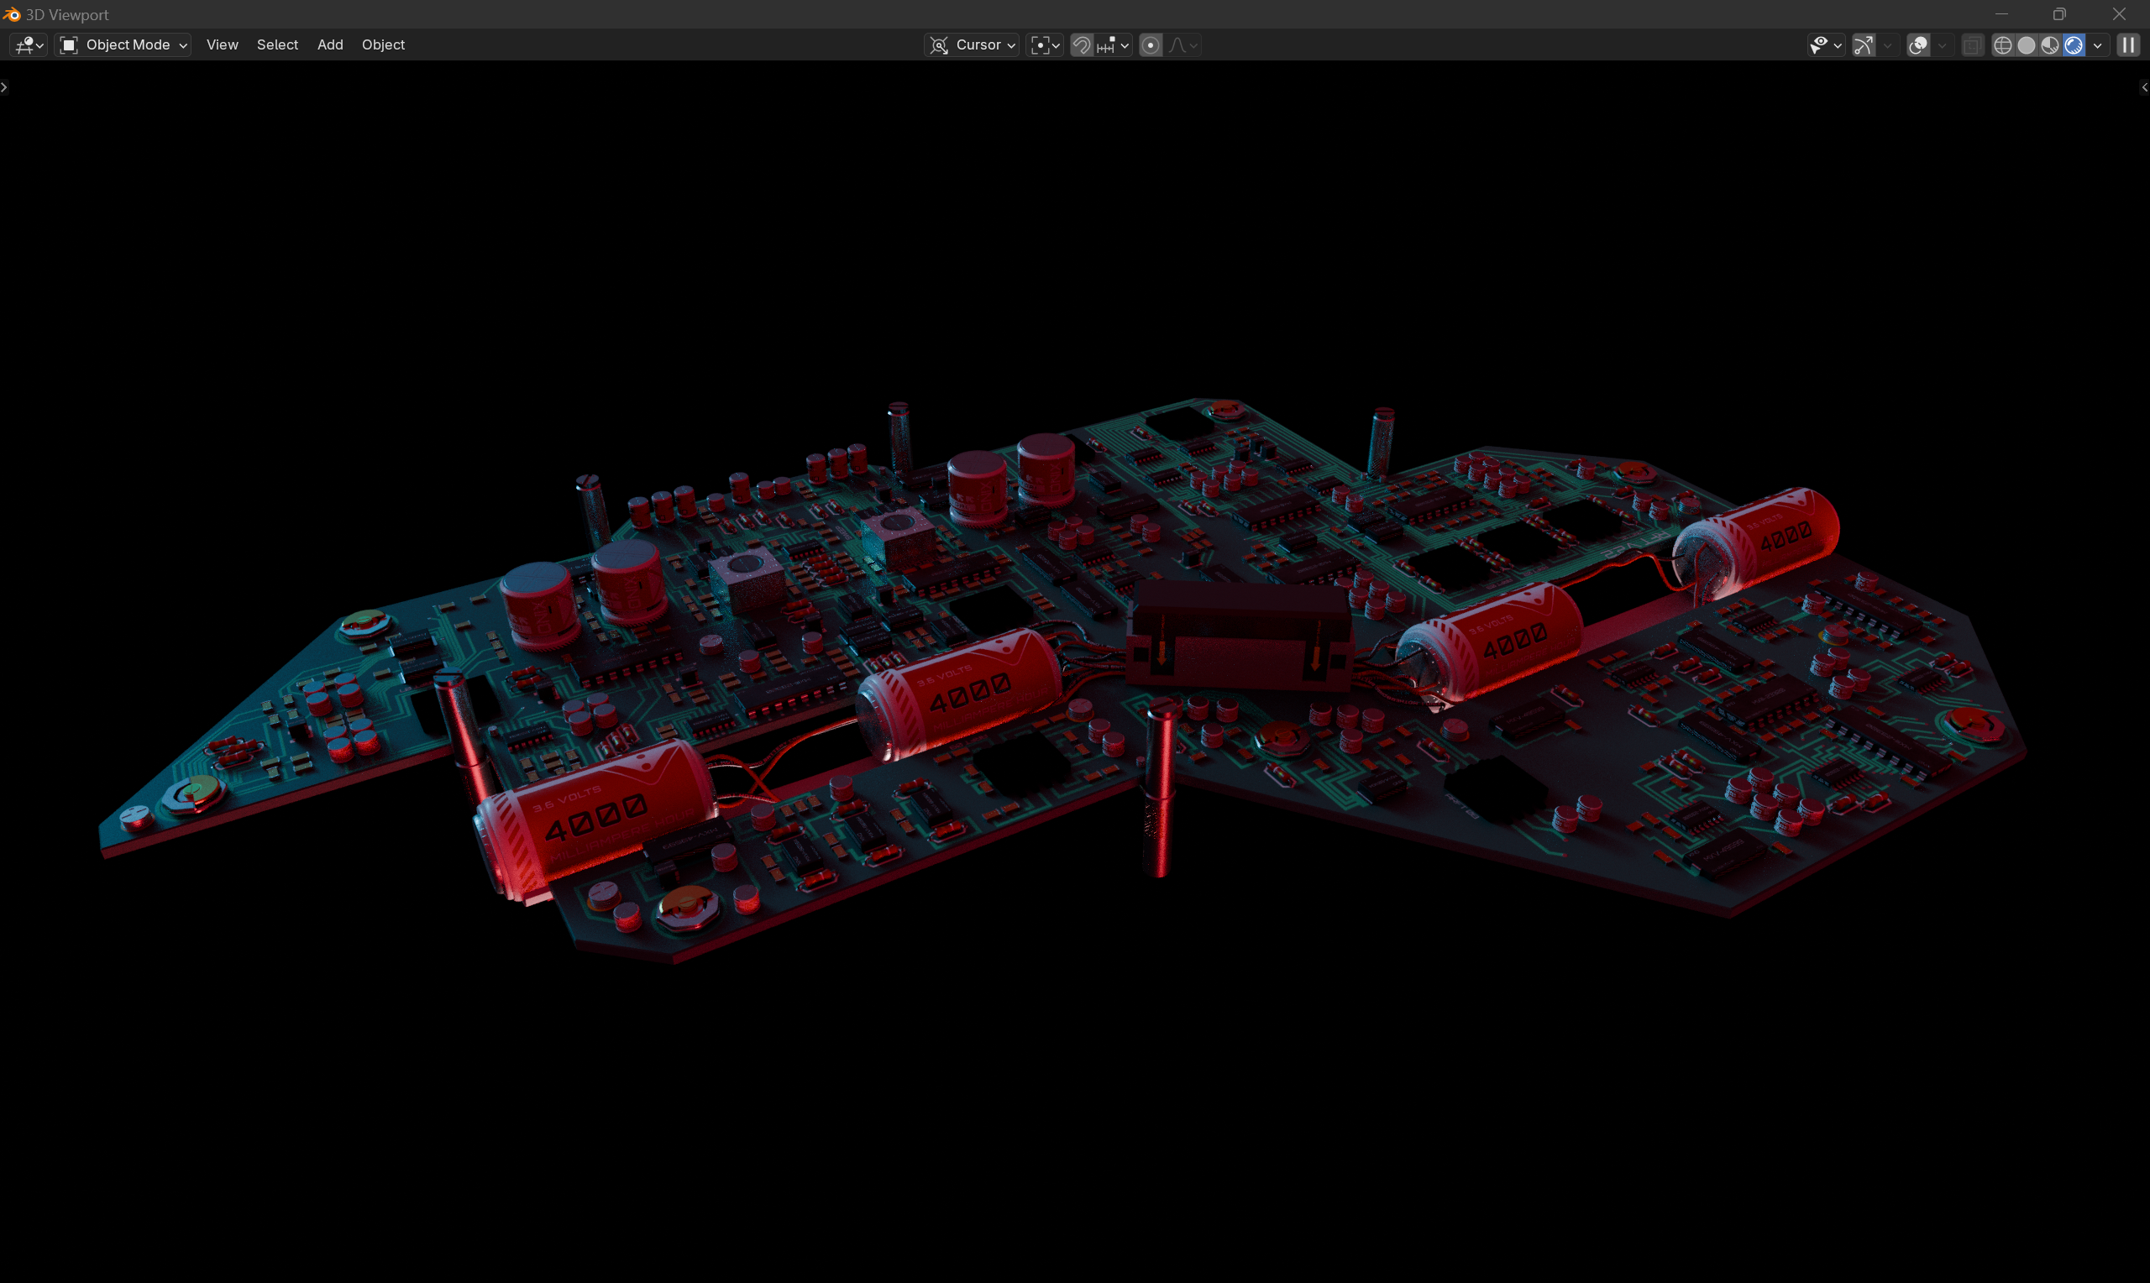Image resolution: width=2150 pixels, height=1283 pixels.
Task: Switch to material preview shading
Action: coord(2050,45)
